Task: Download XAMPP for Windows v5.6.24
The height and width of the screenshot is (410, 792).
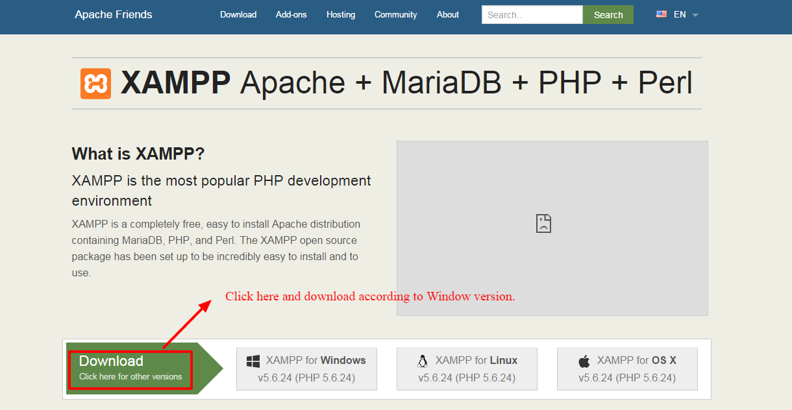Action: [306, 369]
